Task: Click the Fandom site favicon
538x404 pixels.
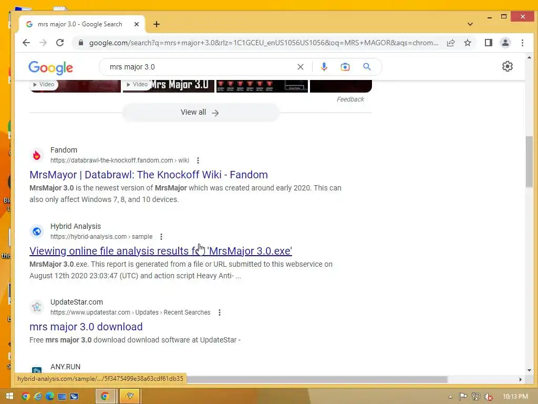Action: point(37,155)
